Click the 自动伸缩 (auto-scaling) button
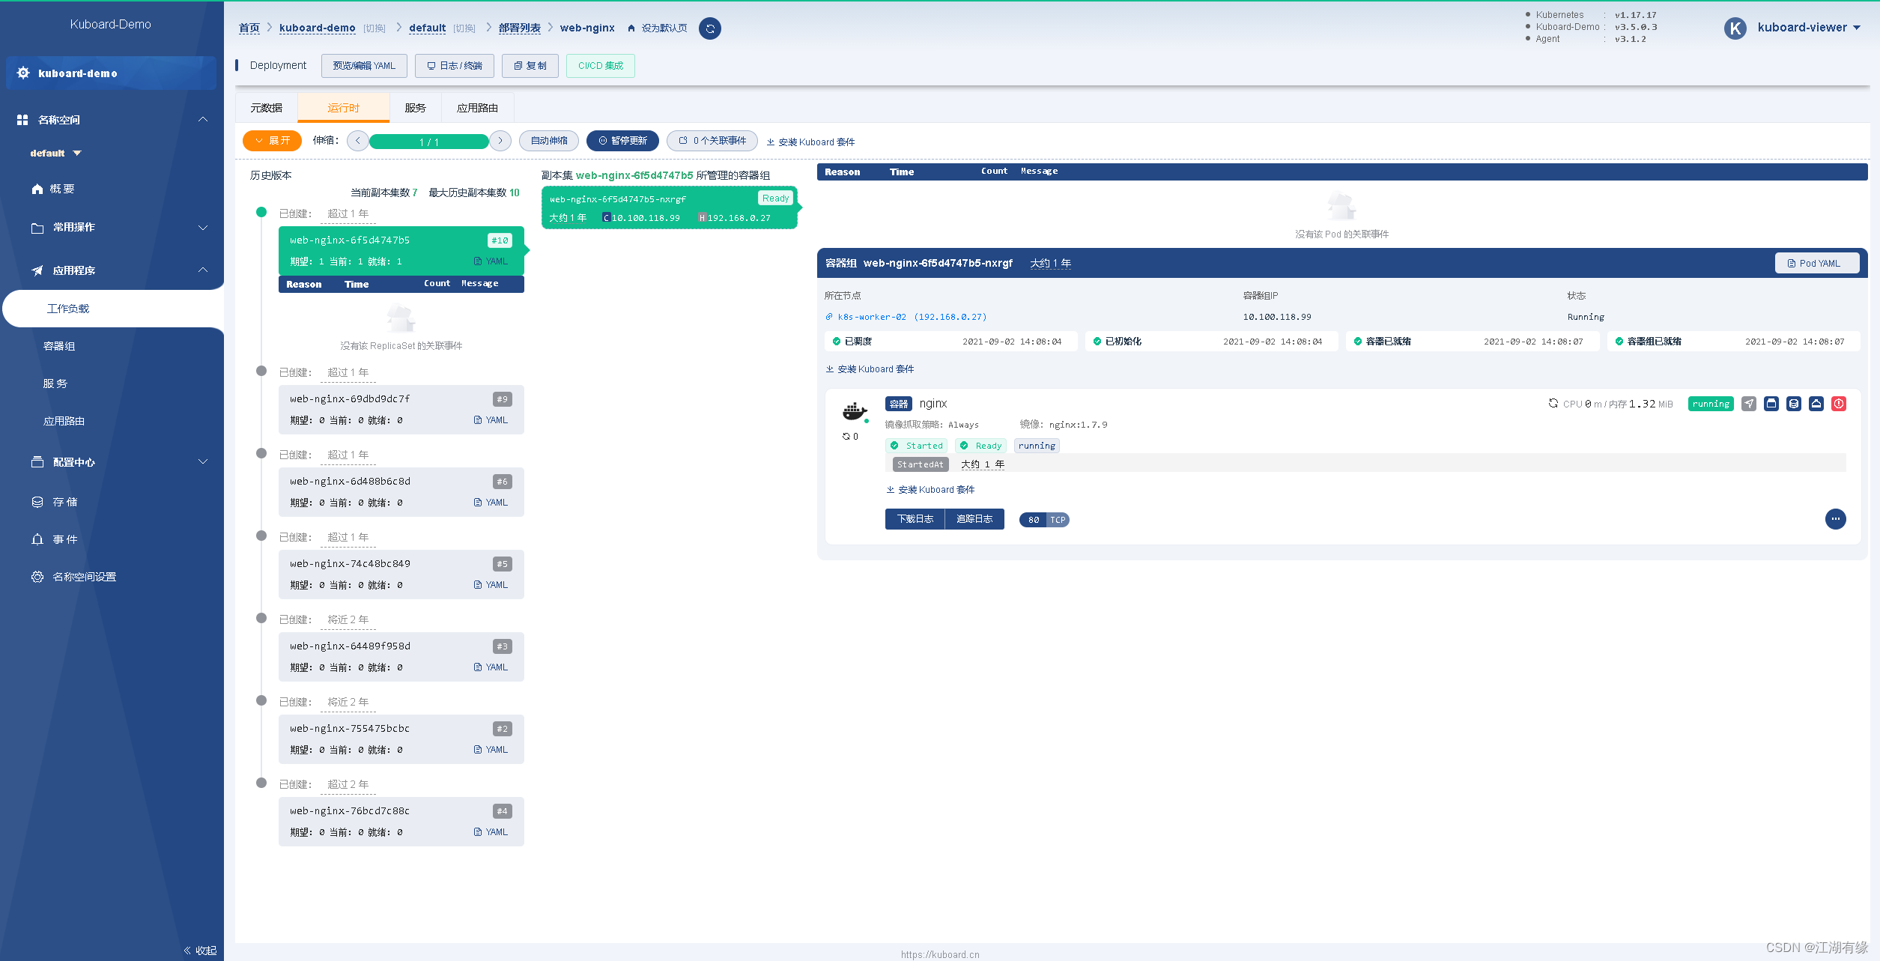Screen dimensions: 1880x961 (x=549, y=141)
